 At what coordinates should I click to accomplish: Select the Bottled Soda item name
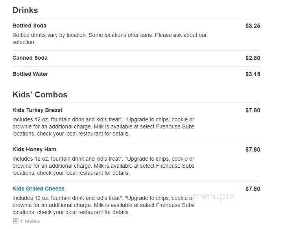(x=30, y=26)
